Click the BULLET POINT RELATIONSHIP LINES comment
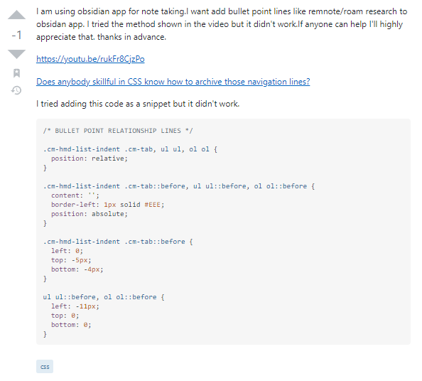 coord(118,131)
